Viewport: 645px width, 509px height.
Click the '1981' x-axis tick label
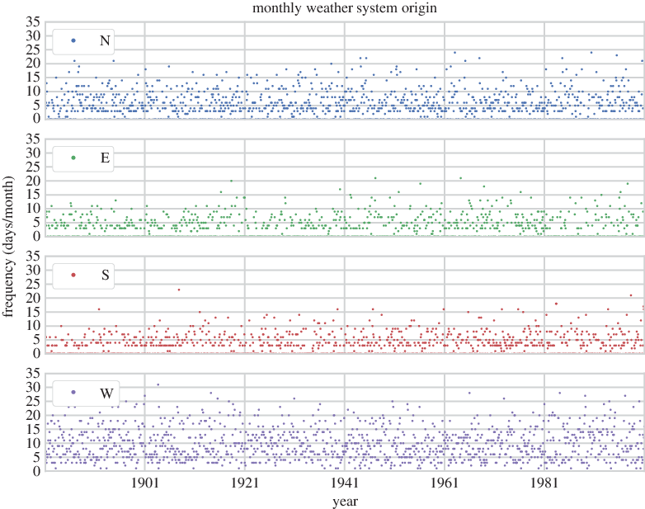(544, 483)
